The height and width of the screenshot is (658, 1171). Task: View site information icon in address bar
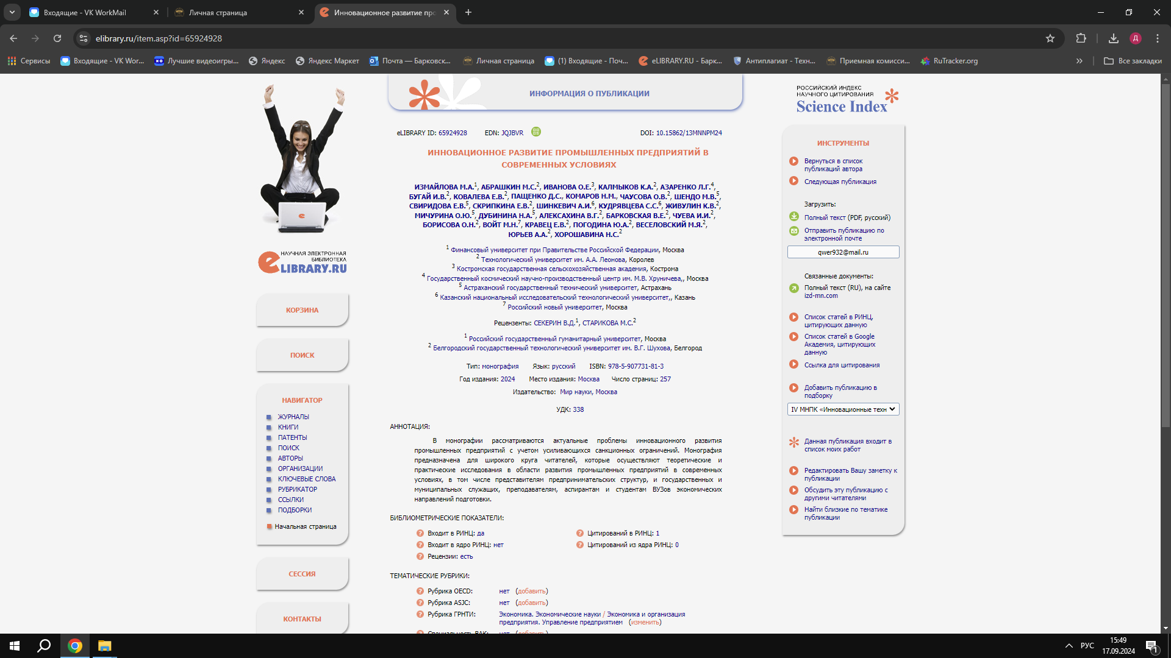pyautogui.click(x=84, y=38)
